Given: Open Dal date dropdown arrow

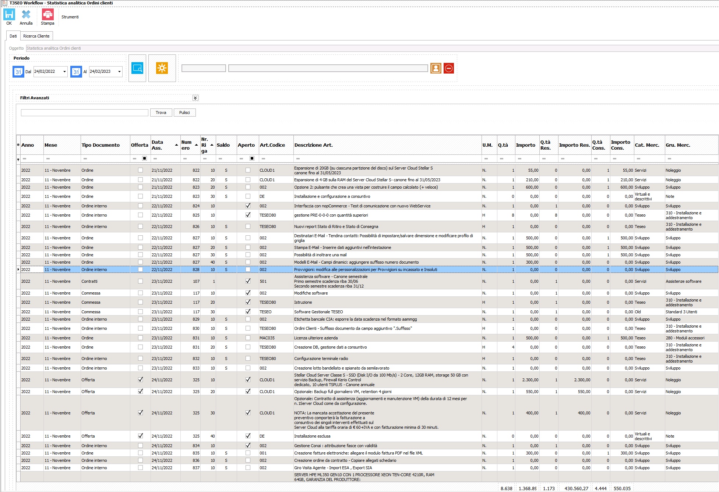Looking at the screenshot, I should (64, 72).
